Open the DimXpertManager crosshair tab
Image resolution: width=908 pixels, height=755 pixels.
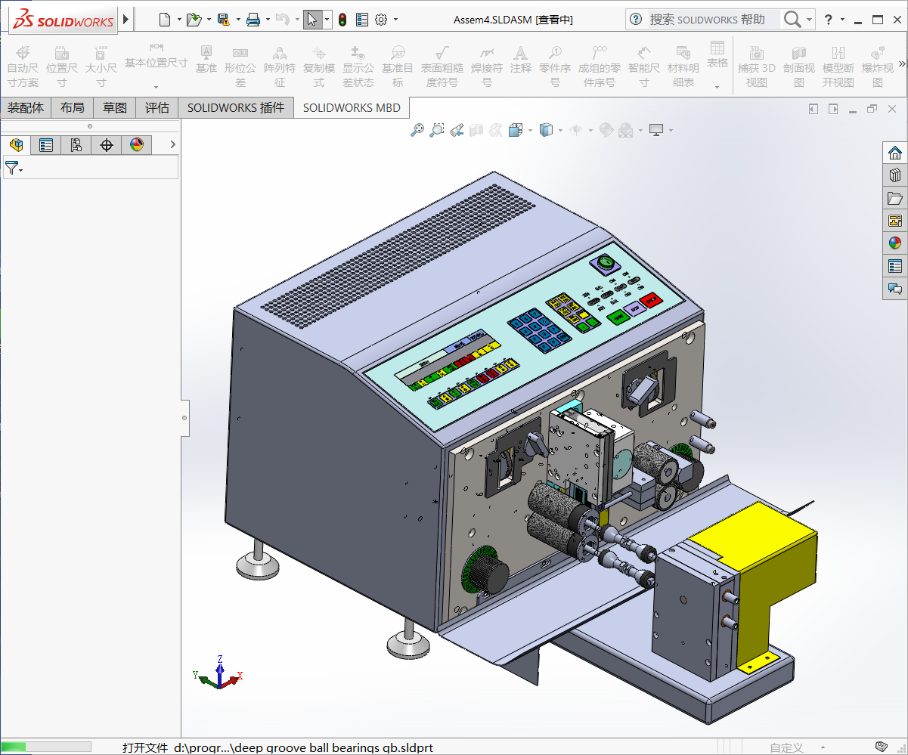tap(106, 145)
